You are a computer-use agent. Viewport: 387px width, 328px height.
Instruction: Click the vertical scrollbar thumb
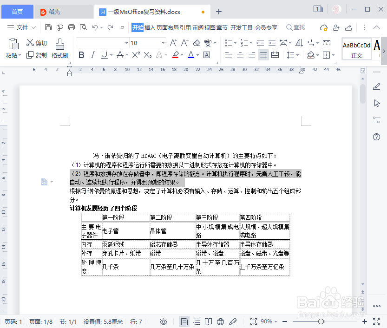(x=362, y=94)
